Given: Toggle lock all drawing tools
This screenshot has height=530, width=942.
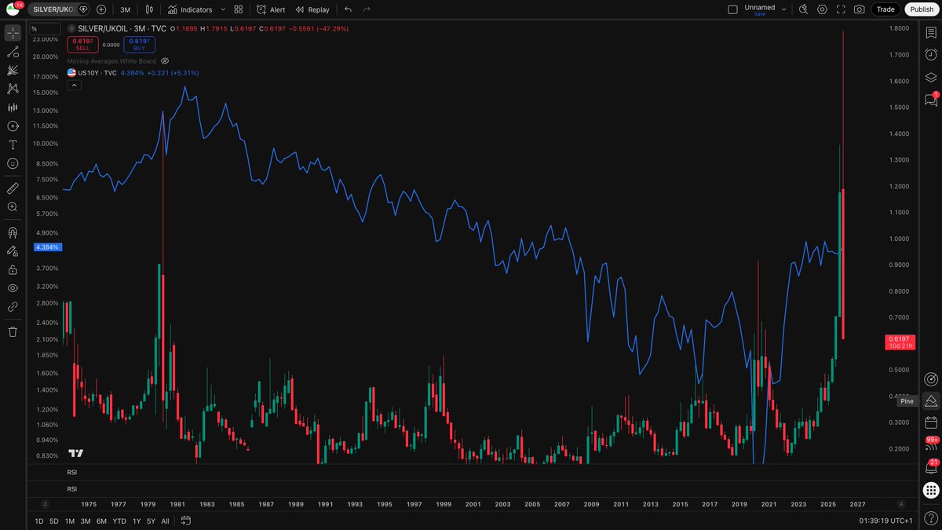Looking at the screenshot, I should click(x=13, y=269).
